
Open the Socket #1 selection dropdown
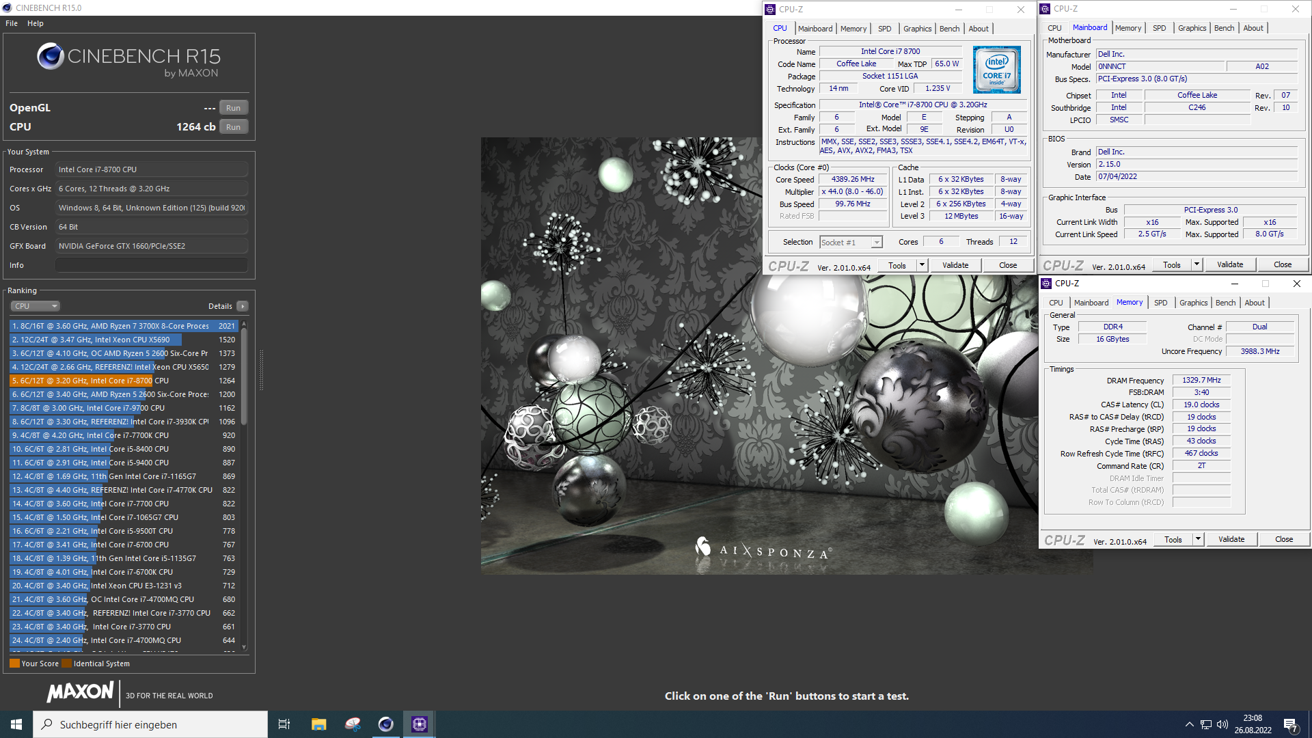pyautogui.click(x=851, y=243)
